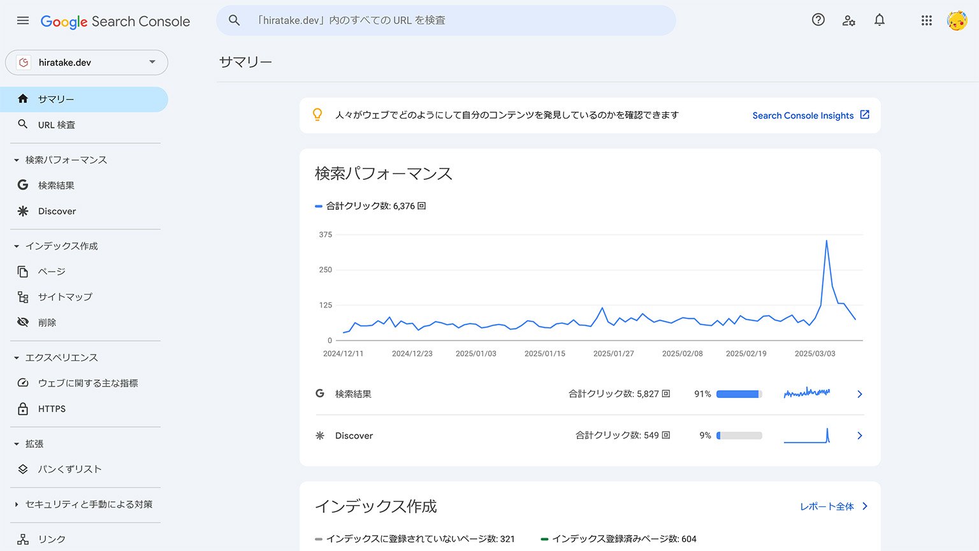This screenshot has height=551, width=979.
Task: Open users and permissions settings icon
Action: (849, 20)
